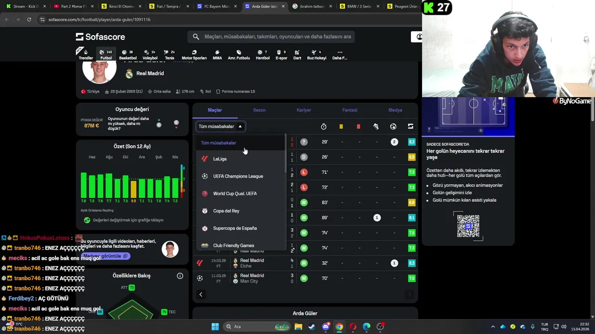Click the 8.1 rating badge

coord(411,218)
